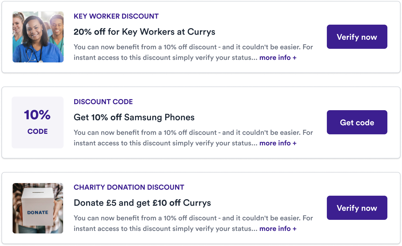402x246 pixels.
Task: Open the 'Get 10% off Samsung Phones' title
Action: point(134,117)
